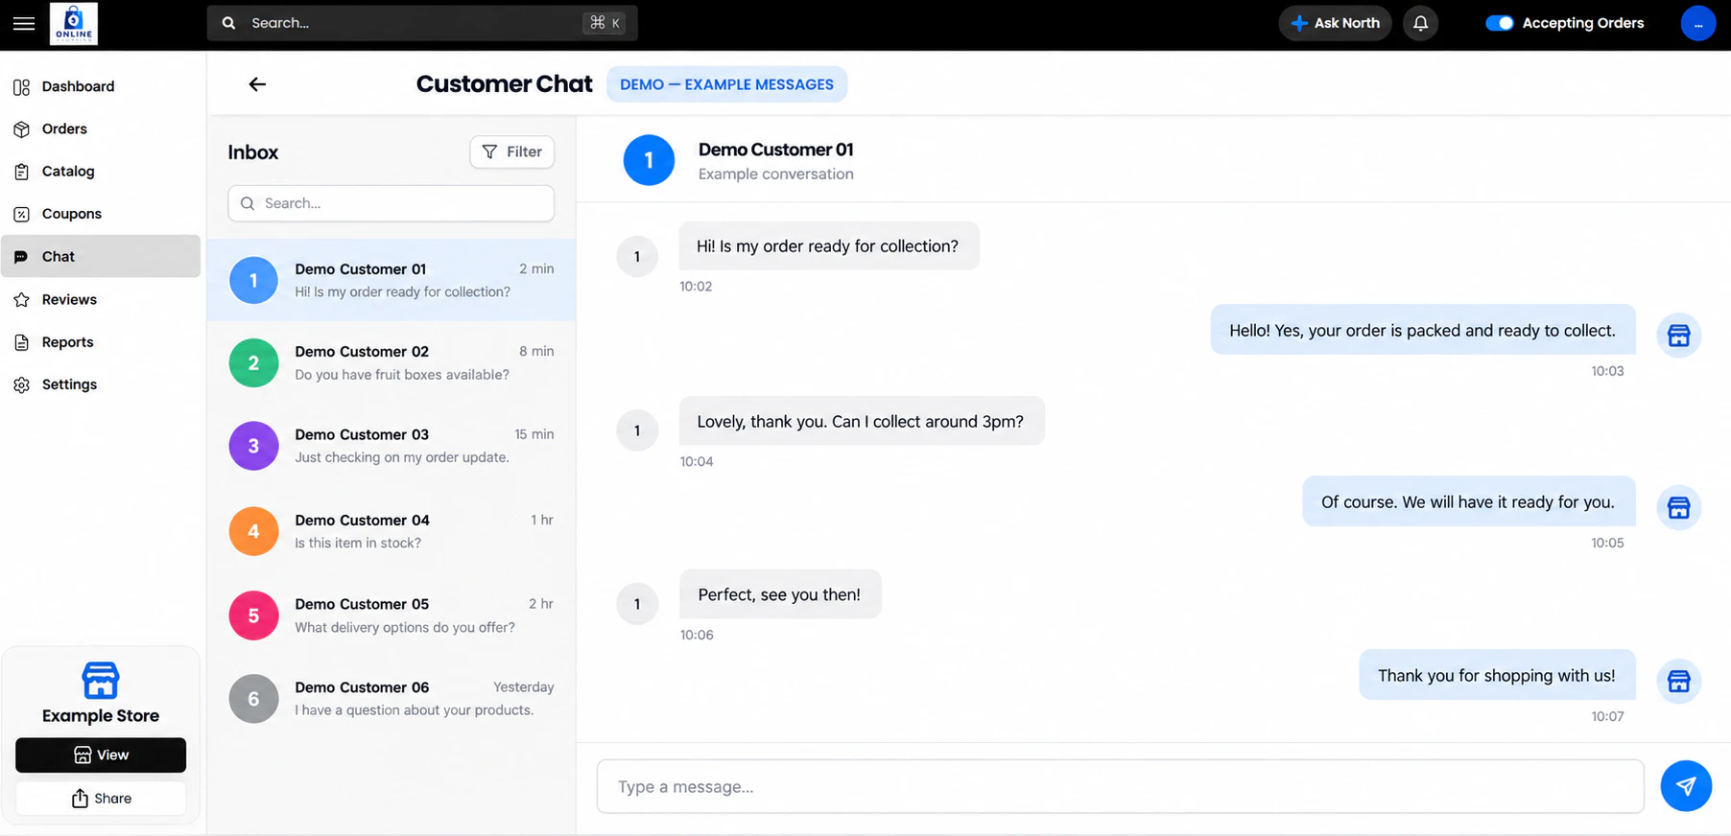Open Demo Customer 02 conversation
Viewport: 1731px width, 836px height.
(x=391, y=362)
